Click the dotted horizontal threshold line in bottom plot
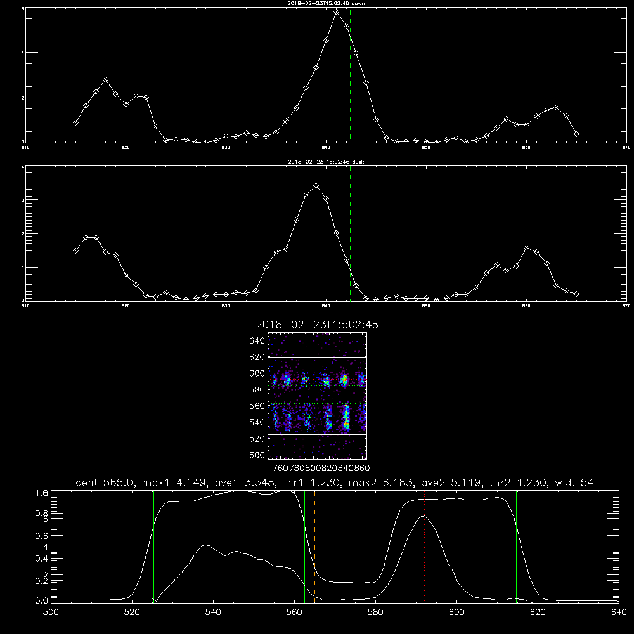 335,586
